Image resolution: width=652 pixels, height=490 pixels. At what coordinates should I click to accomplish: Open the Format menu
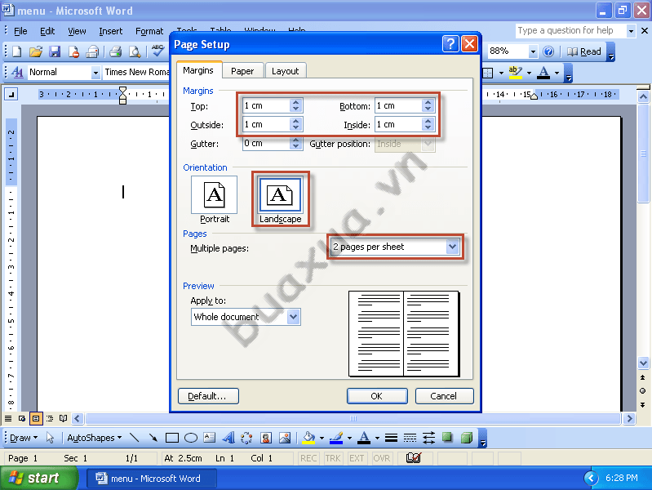point(149,31)
